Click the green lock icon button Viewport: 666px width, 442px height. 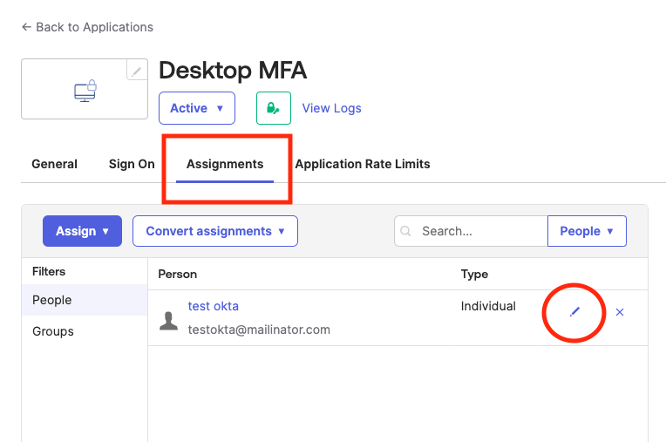coord(273,108)
